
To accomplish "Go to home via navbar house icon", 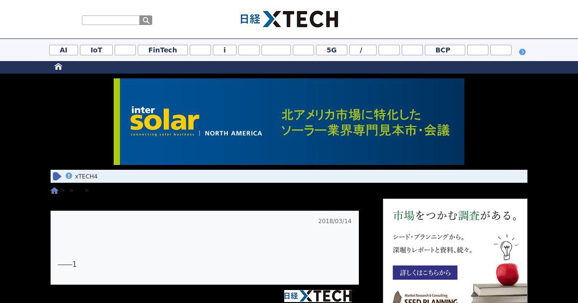I will (x=58, y=67).
